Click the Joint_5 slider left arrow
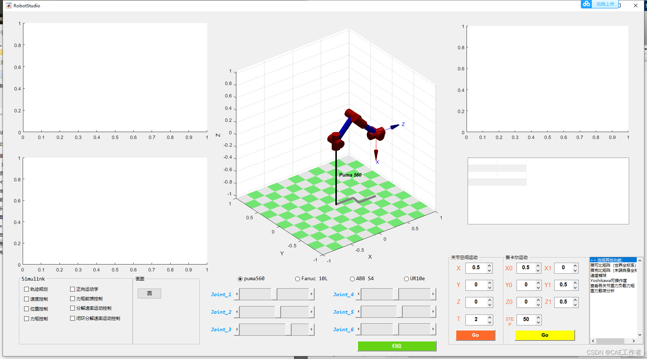Image resolution: width=647 pixels, height=359 pixels. click(358, 312)
